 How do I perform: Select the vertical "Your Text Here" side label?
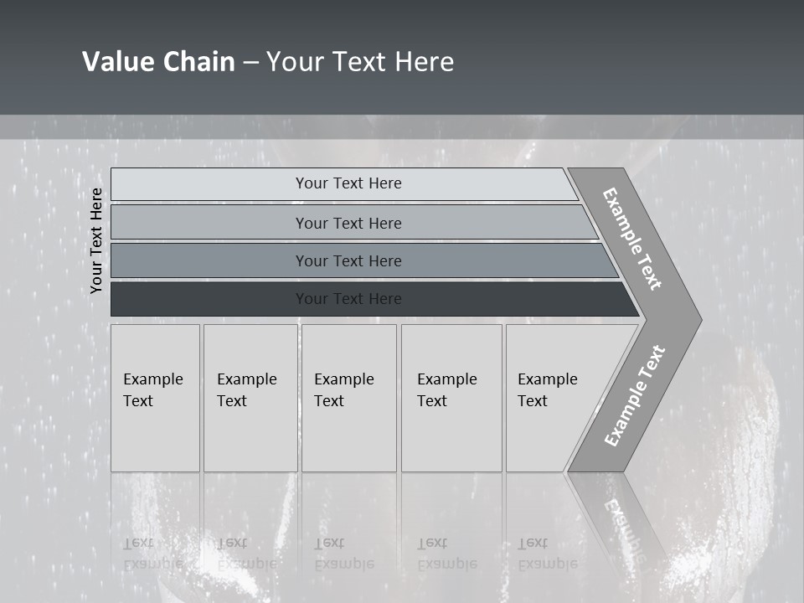95,241
